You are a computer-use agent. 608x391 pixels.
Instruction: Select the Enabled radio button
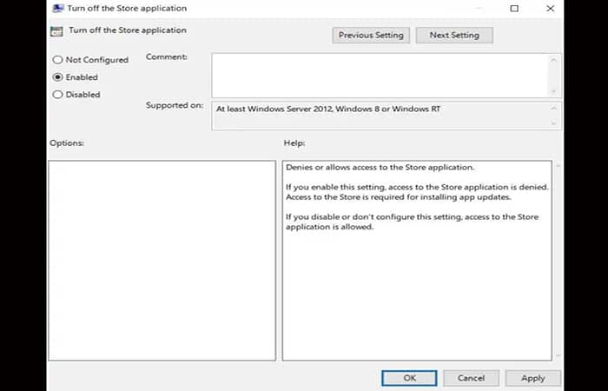58,77
